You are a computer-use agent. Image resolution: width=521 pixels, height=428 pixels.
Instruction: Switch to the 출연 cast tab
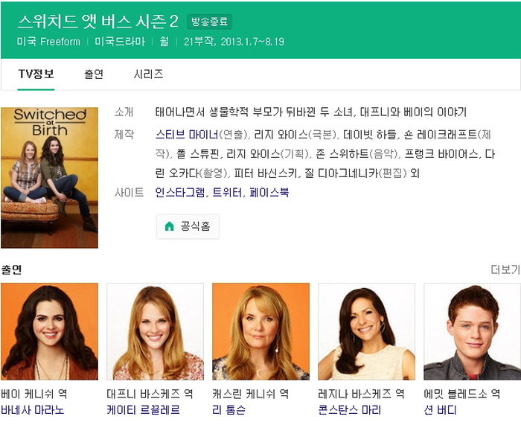[x=94, y=74]
